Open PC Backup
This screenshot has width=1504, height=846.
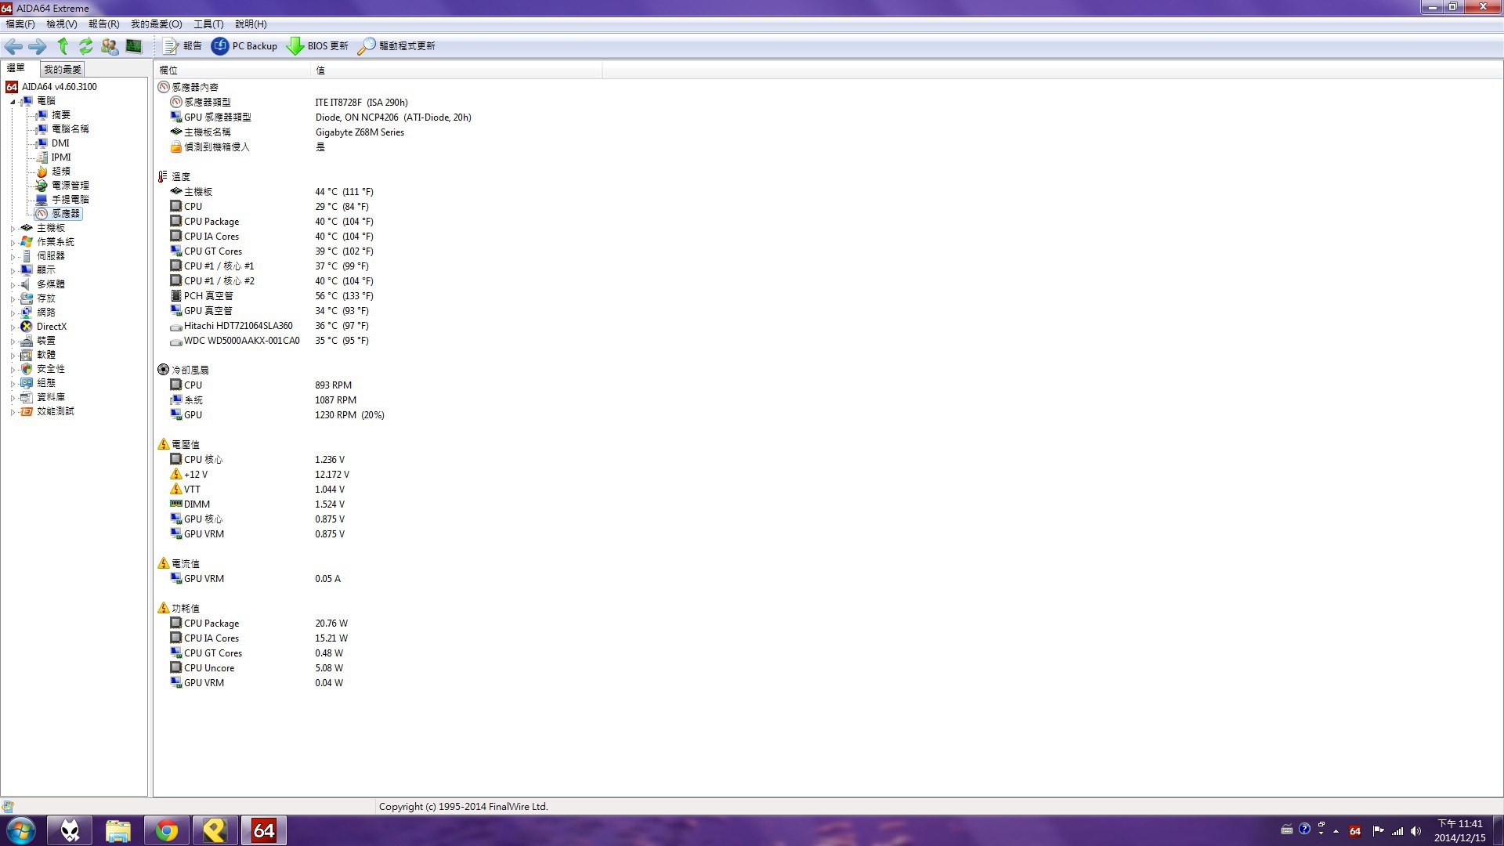244,46
